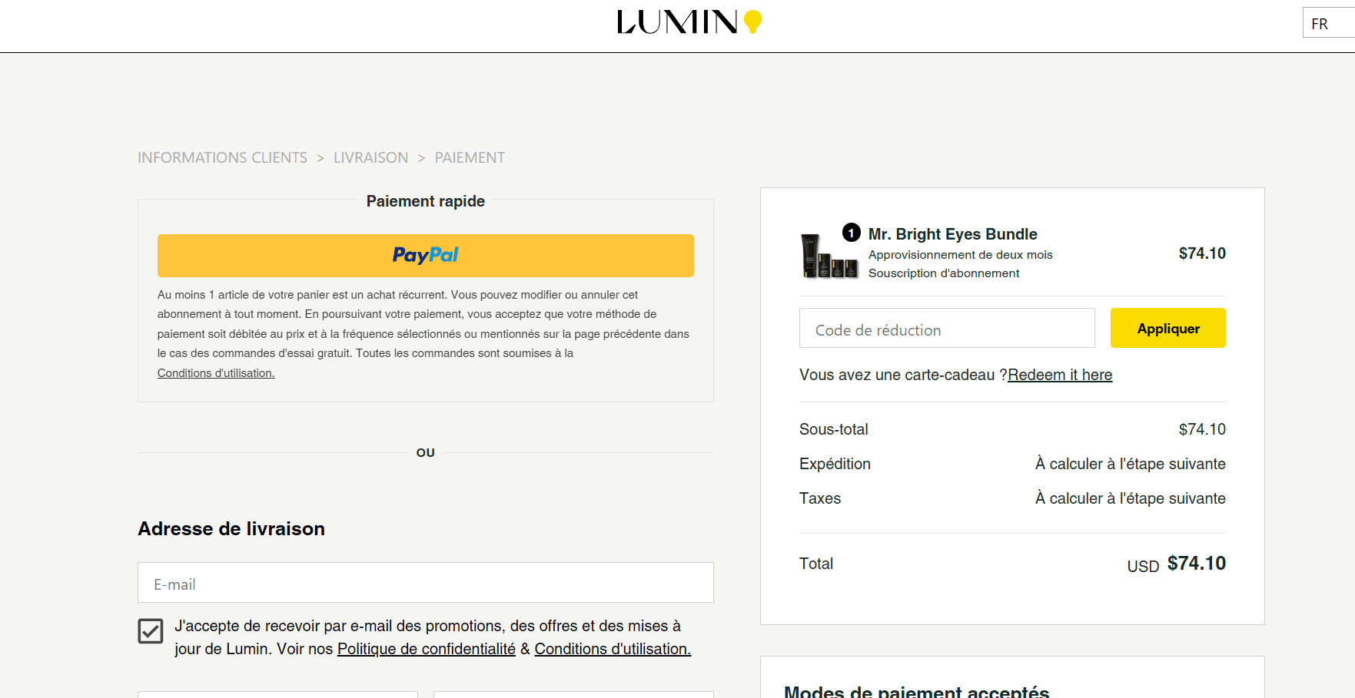Screen dimensions: 1355x698
Task: Click the Code de réduction input field
Action: tap(947, 329)
